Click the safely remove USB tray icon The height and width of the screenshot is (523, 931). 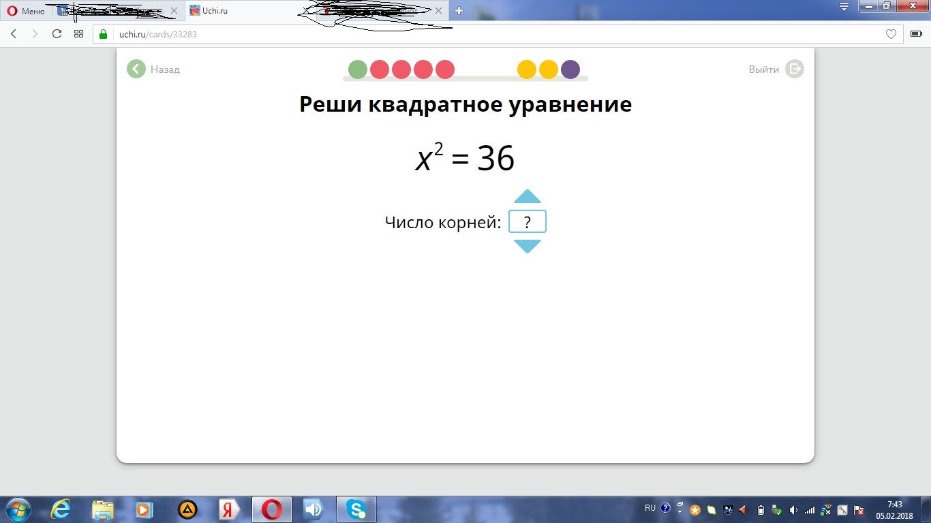click(x=775, y=509)
